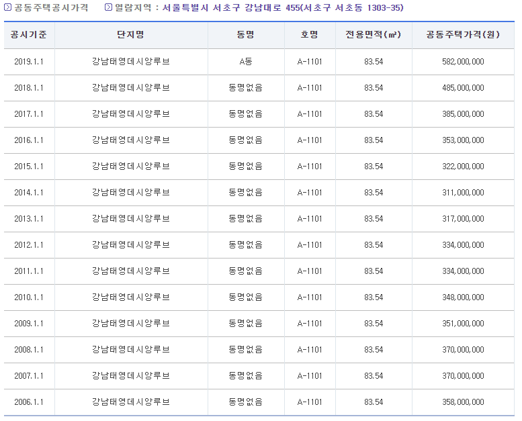
Task: Select the 2017.1.1 date cell
Action: coord(29,114)
